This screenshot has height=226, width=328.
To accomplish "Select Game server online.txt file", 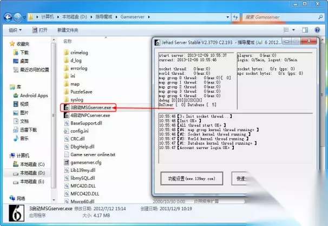I will tap(89, 154).
